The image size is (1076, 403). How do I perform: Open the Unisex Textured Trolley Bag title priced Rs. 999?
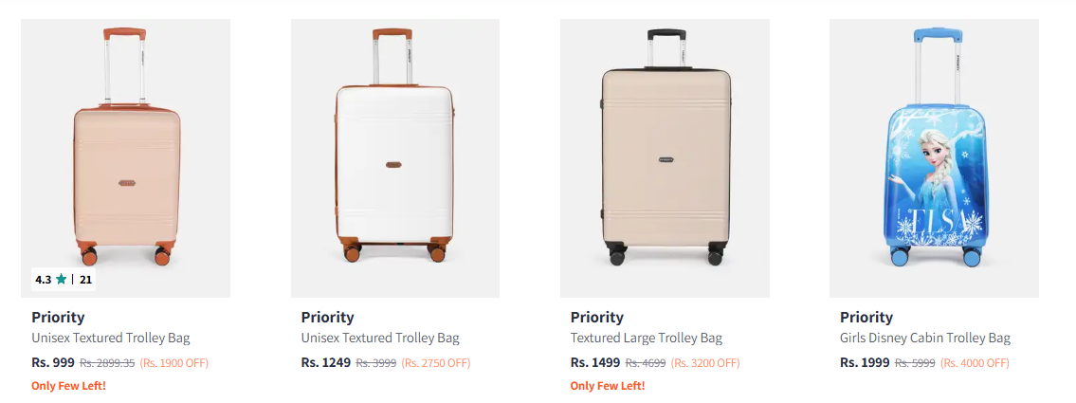tap(111, 339)
